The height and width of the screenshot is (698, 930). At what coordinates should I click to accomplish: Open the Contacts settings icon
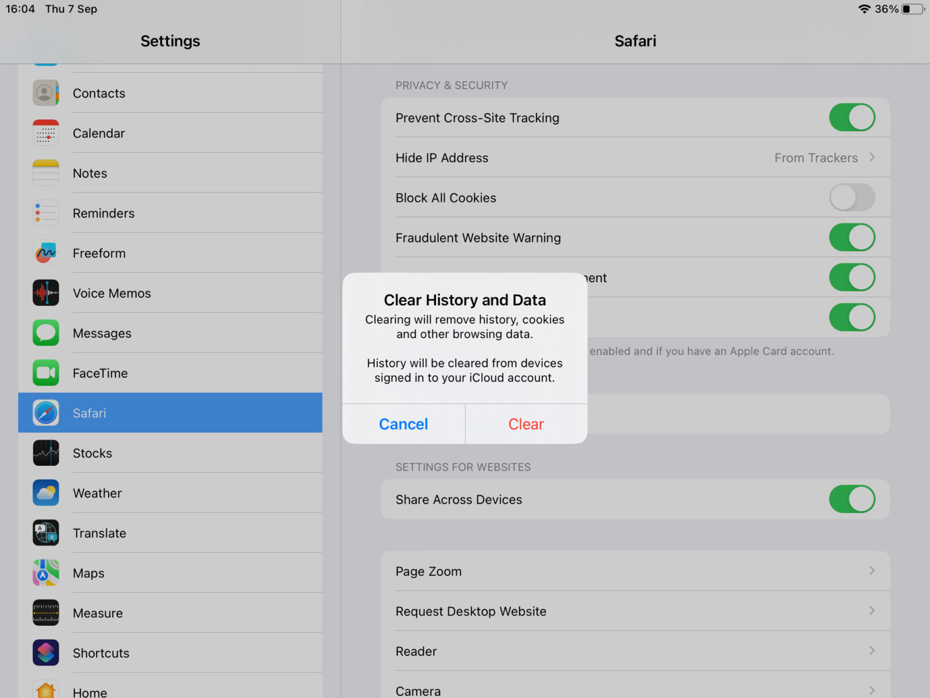(46, 92)
